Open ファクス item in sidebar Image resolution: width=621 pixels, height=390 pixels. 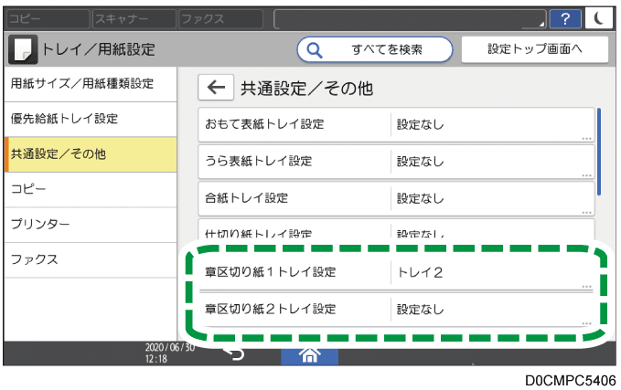pos(91,260)
